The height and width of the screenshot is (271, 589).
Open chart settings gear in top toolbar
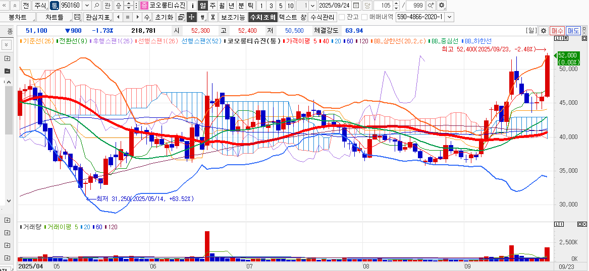(442, 6)
